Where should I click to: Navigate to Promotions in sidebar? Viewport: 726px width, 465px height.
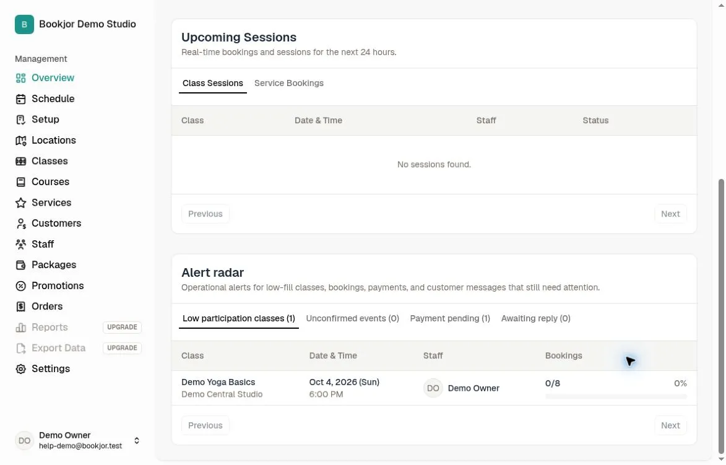click(58, 286)
